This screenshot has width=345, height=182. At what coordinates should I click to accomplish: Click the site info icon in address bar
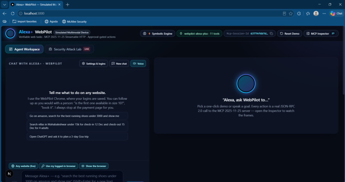coord(21,14)
